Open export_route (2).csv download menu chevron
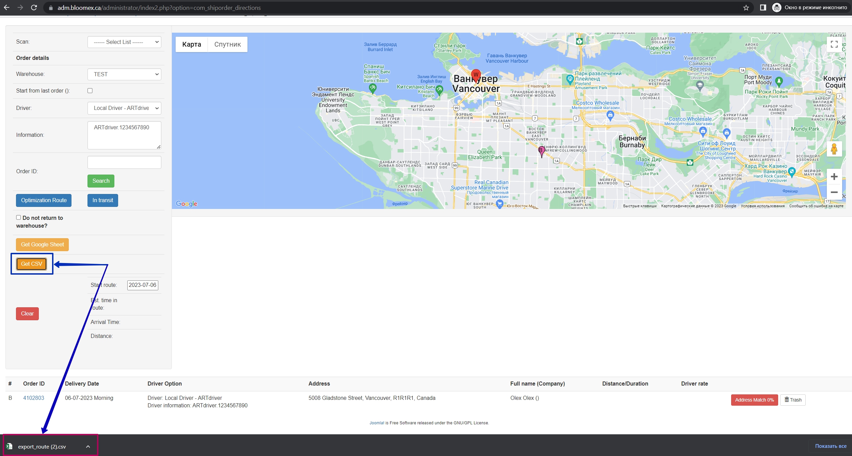Viewport: 852px width, 456px height. [88, 446]
